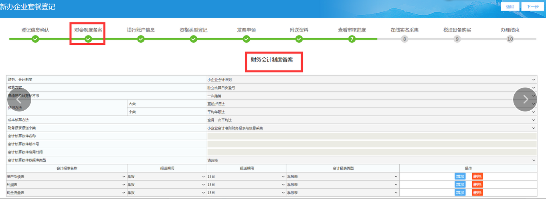
Task: Open the 会计核算软件数据库类型 dropdown (请选择)
Action: (372, 160)
